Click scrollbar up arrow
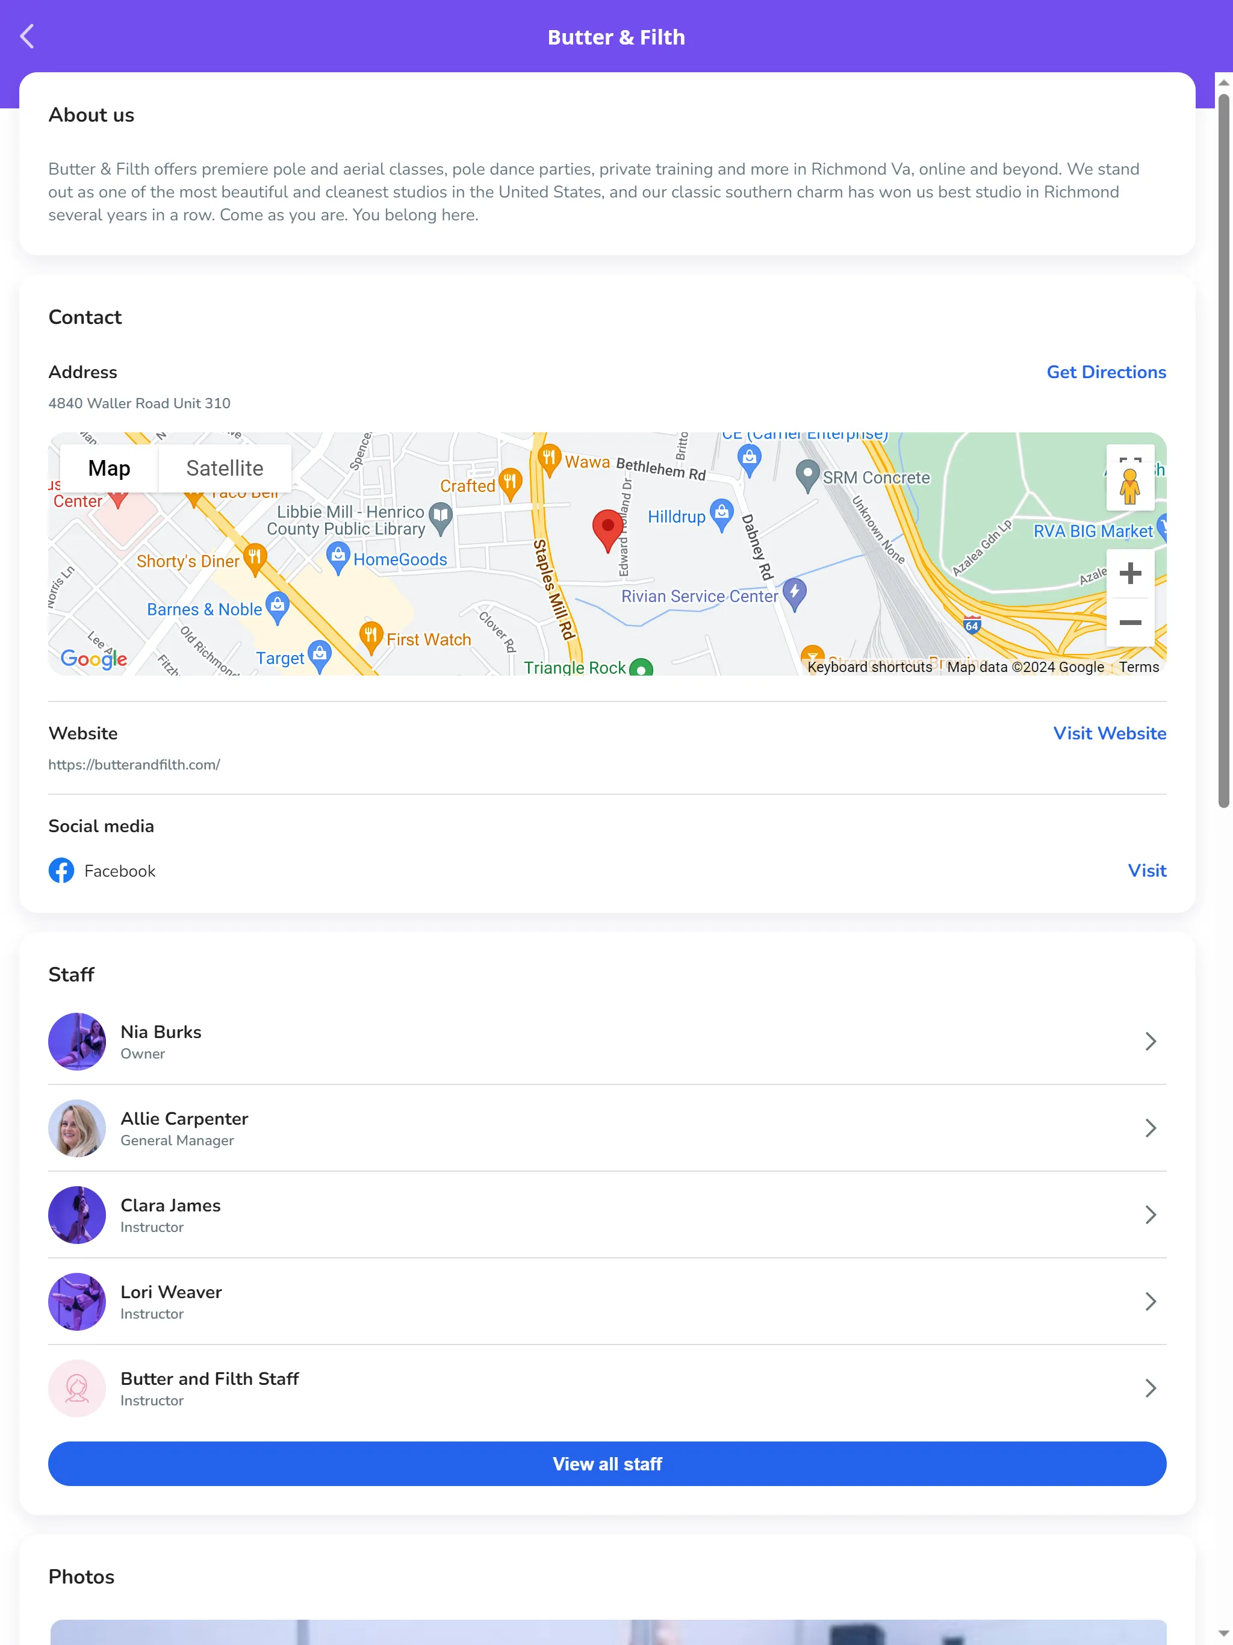Viewport: 1233px width, 1645px height. pyautogui.click(x=1223, y=82)
